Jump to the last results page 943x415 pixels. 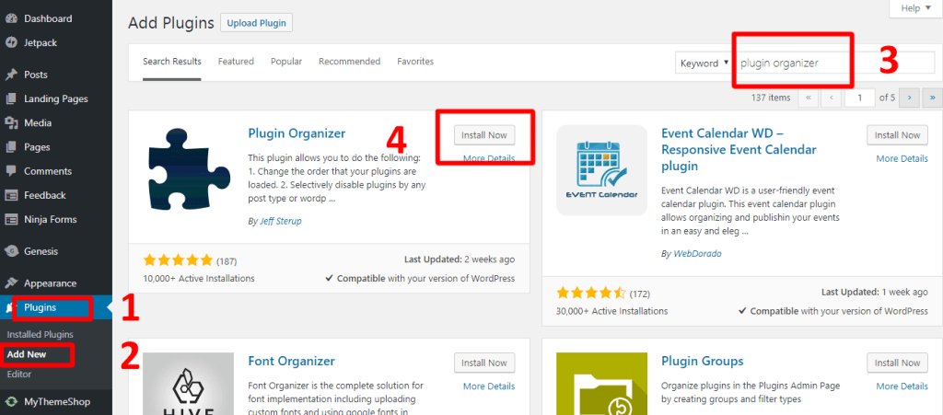933,98
